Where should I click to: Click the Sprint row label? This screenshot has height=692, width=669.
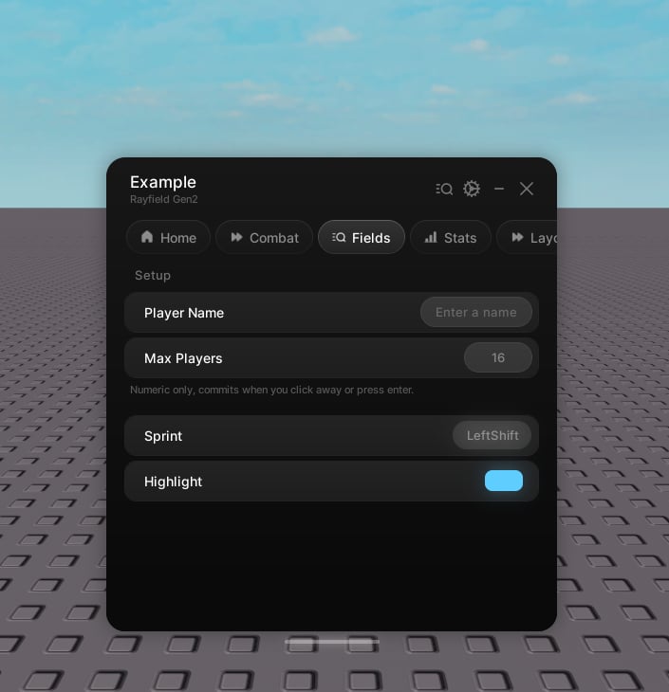(163, 436)
